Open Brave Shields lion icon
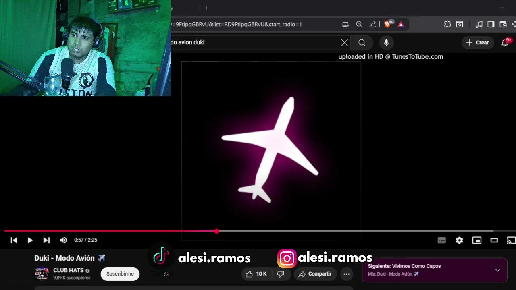Image resolution: width=516 pixels, height=290 pixels. [387, 24]
